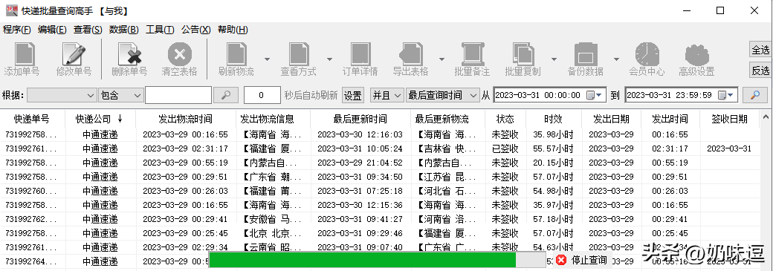
Task: Open 会员中心 clock icon
Action: (647, 54)
